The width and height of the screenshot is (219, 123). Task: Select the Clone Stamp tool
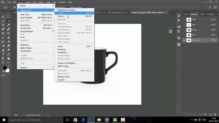tap(8, 38)
